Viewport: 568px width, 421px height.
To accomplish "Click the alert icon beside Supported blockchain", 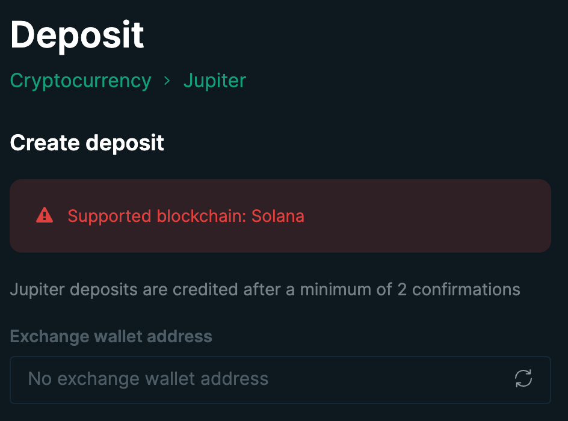I will [45, 215].
